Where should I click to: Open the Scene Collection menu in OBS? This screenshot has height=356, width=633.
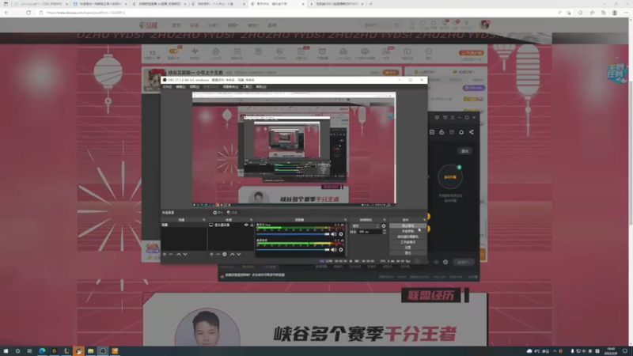[x=230, y=87]
